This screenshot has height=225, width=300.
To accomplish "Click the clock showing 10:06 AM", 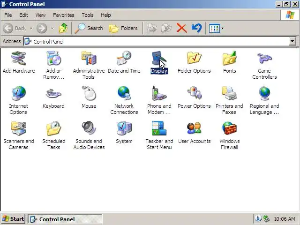I will click(x=285, y=219).
